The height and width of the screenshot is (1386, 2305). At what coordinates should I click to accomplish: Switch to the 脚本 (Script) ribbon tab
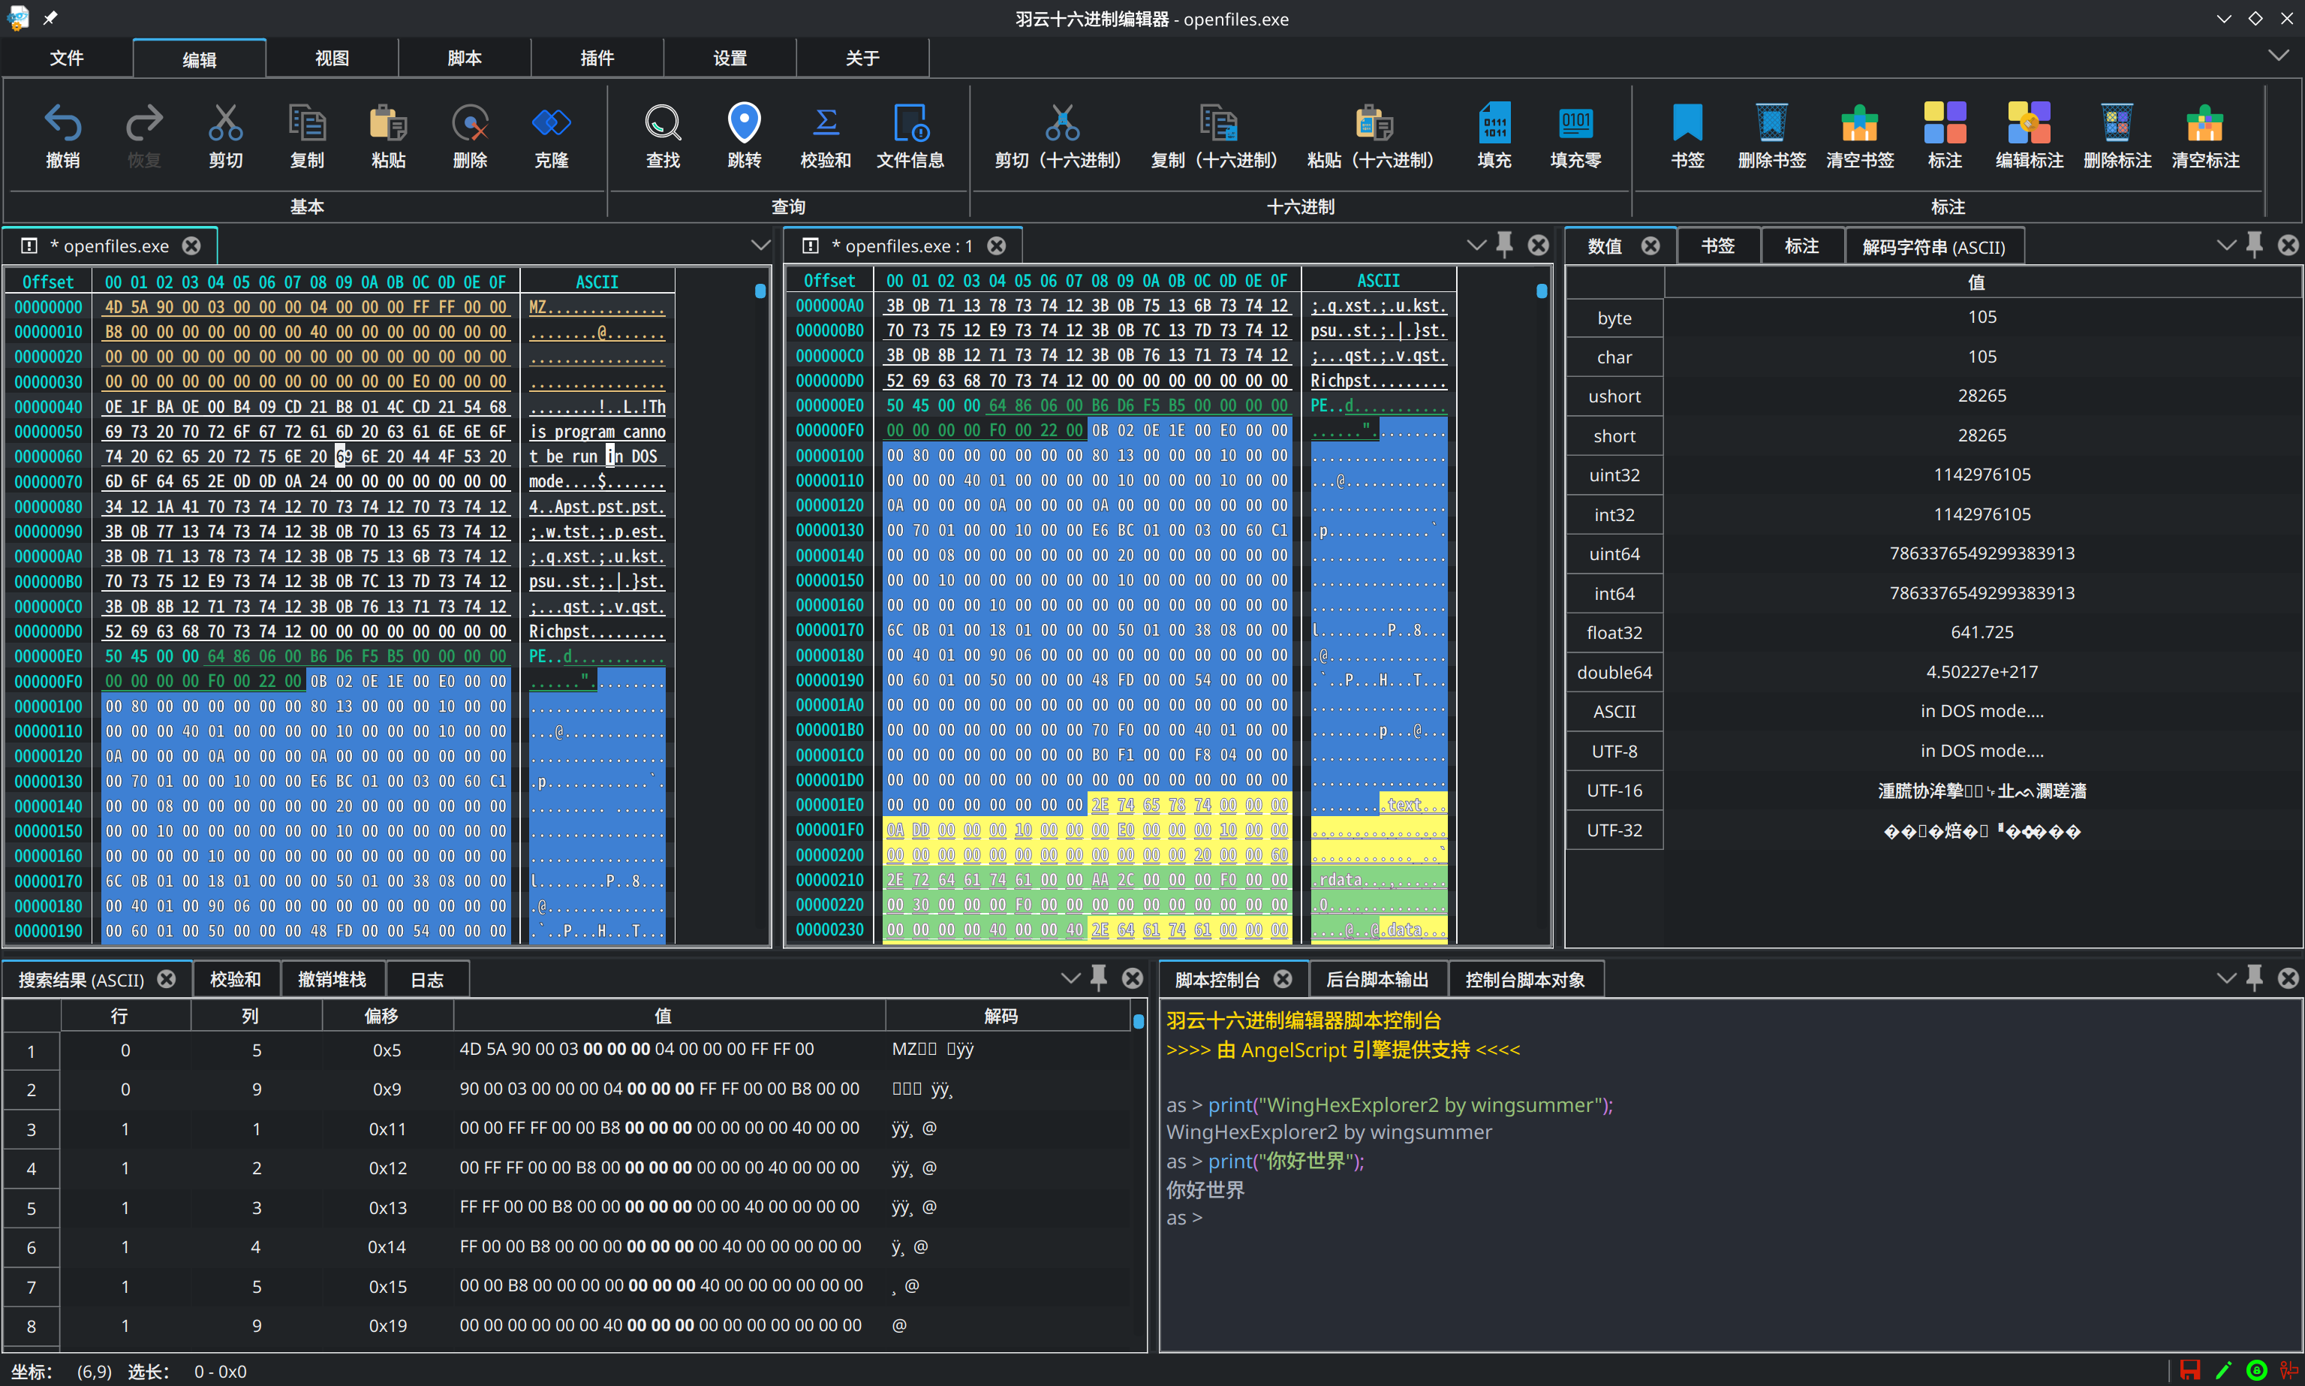click(464, 58)
